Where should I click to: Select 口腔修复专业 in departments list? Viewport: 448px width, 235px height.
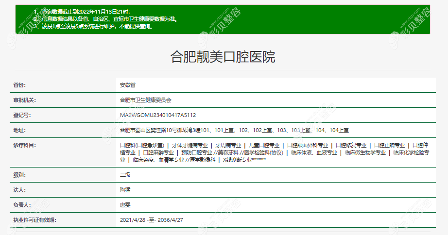[351, 145]
